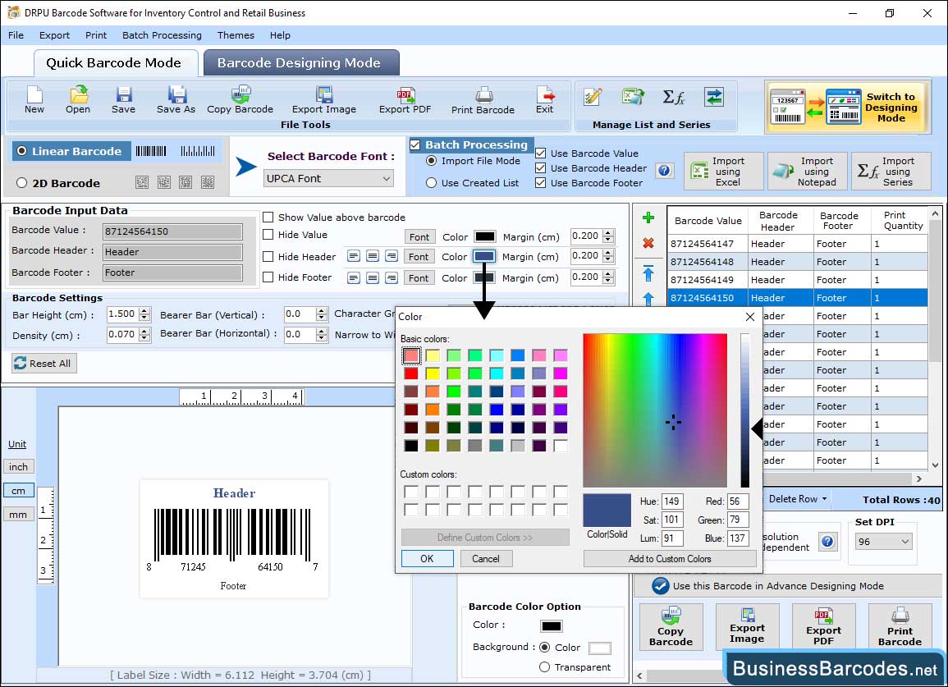Click the first 2D barcode type icon
Image resolution: width=948 pixels, height=687 pixels.
tap(141, 182)
